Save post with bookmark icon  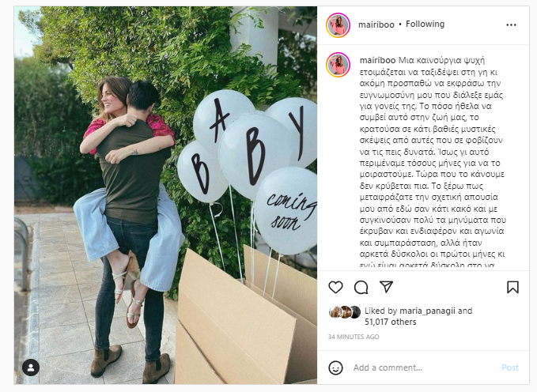click(512, 287)
